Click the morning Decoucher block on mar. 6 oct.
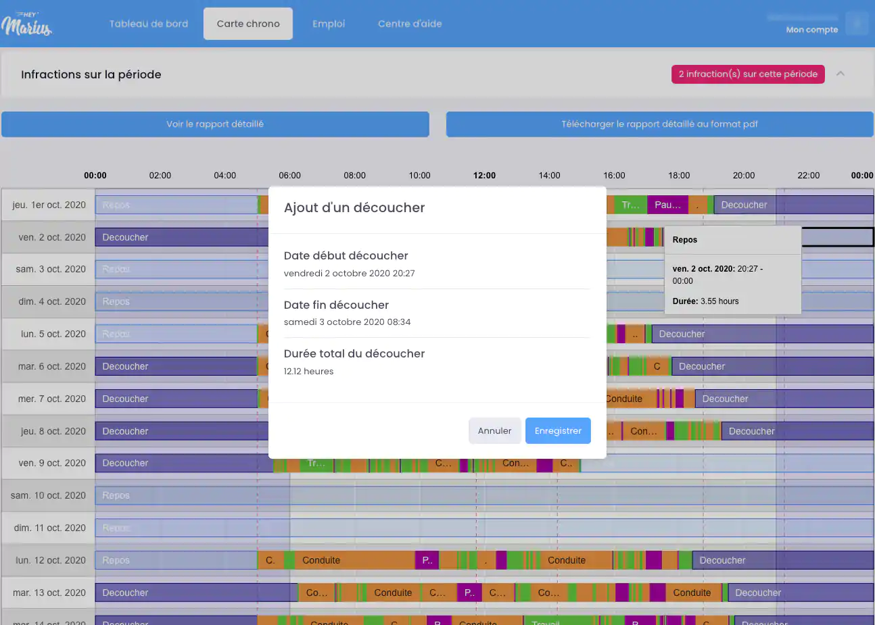Image resolution: width=875 pixels, height=625 pixels. [x=176, y=366]
